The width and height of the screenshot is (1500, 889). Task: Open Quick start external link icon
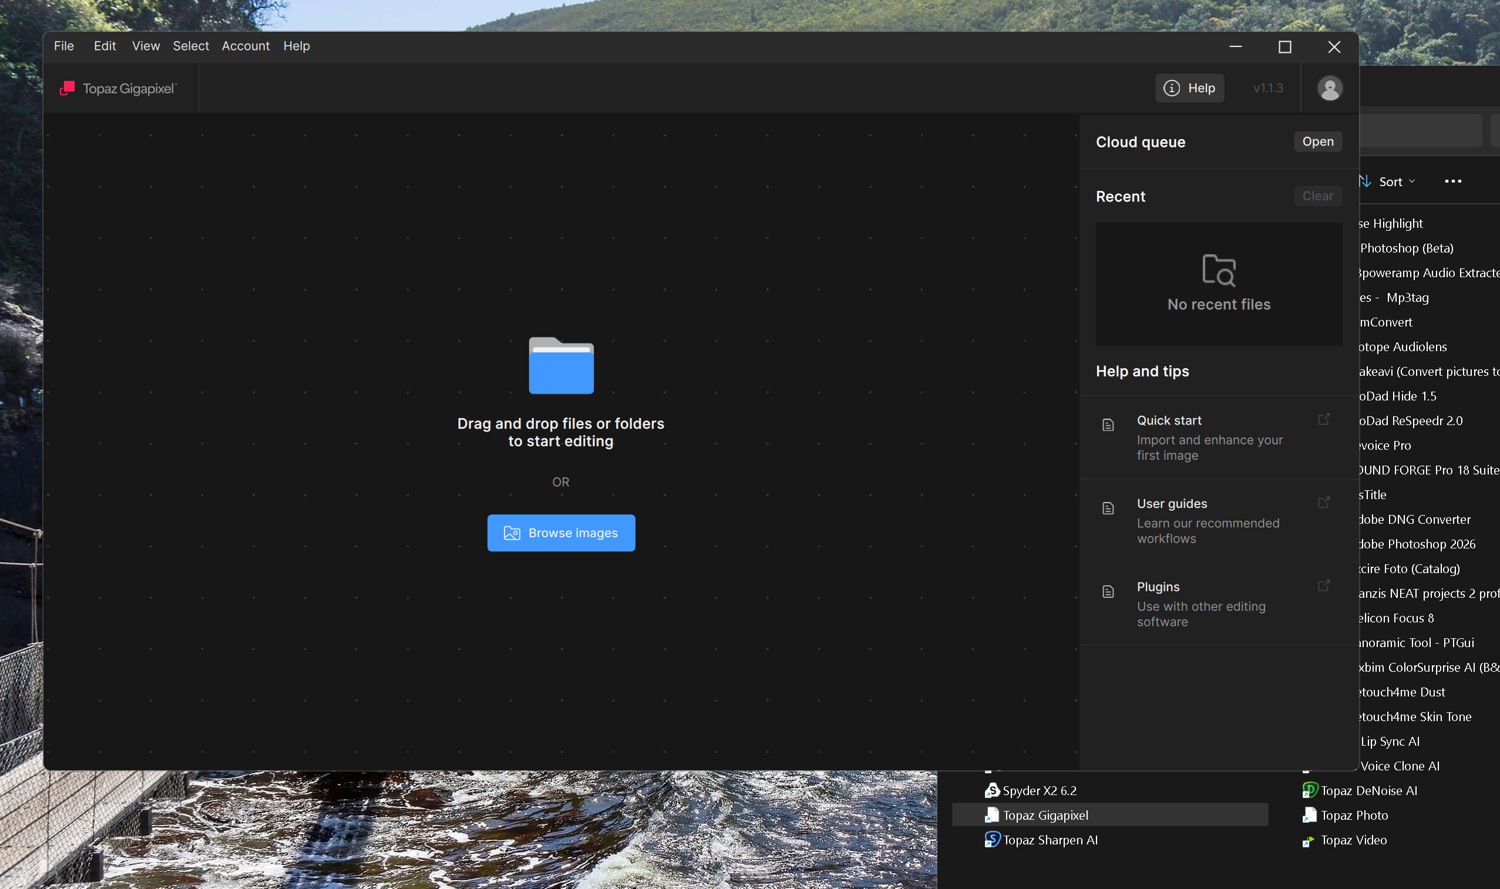point(1323,419)
